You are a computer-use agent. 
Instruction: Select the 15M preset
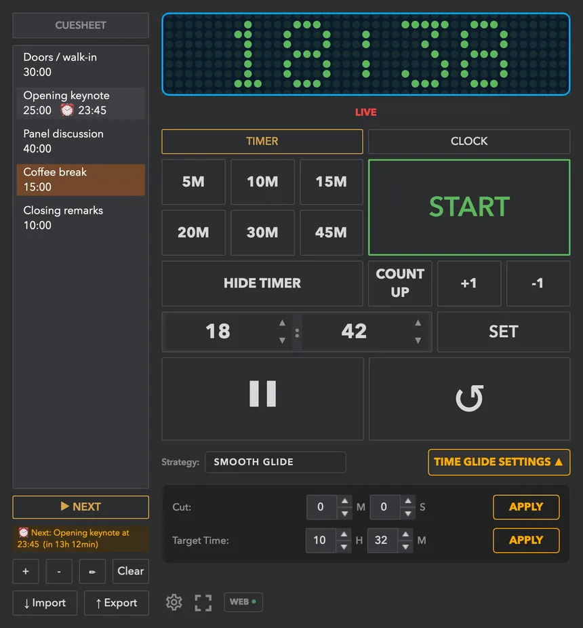pyautogui.click(x=331, y=182)
